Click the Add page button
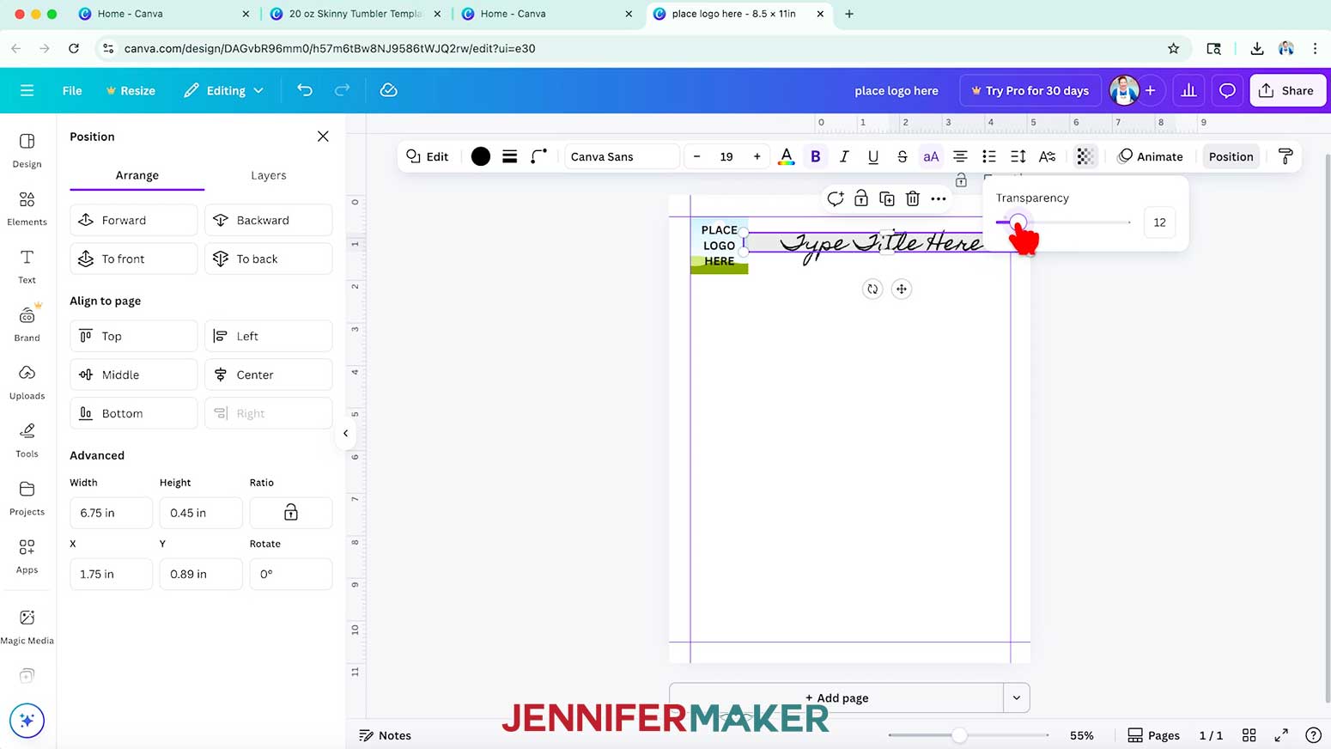Screen dimensions: 1331x749 (x=836, y=697)
